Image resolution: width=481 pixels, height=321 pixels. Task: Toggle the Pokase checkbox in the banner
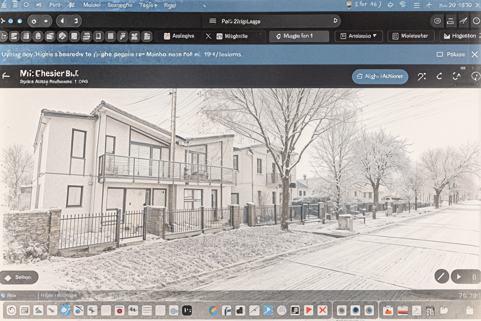440,54
